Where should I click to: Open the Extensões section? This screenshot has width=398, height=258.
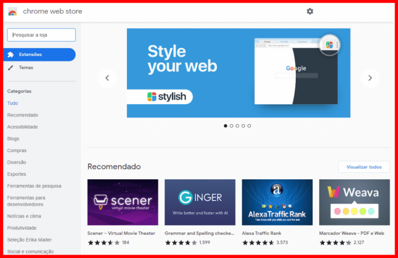39,54
